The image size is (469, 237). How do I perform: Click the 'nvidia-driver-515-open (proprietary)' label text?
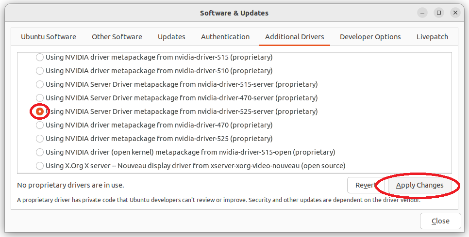(277, 152)
